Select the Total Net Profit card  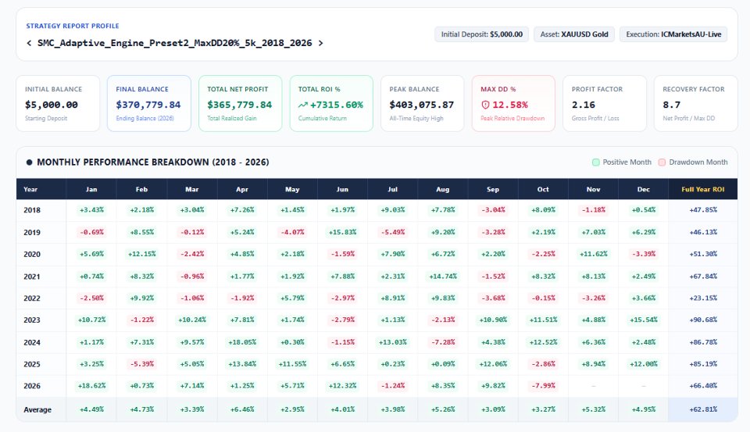click(x=240, y=103)
